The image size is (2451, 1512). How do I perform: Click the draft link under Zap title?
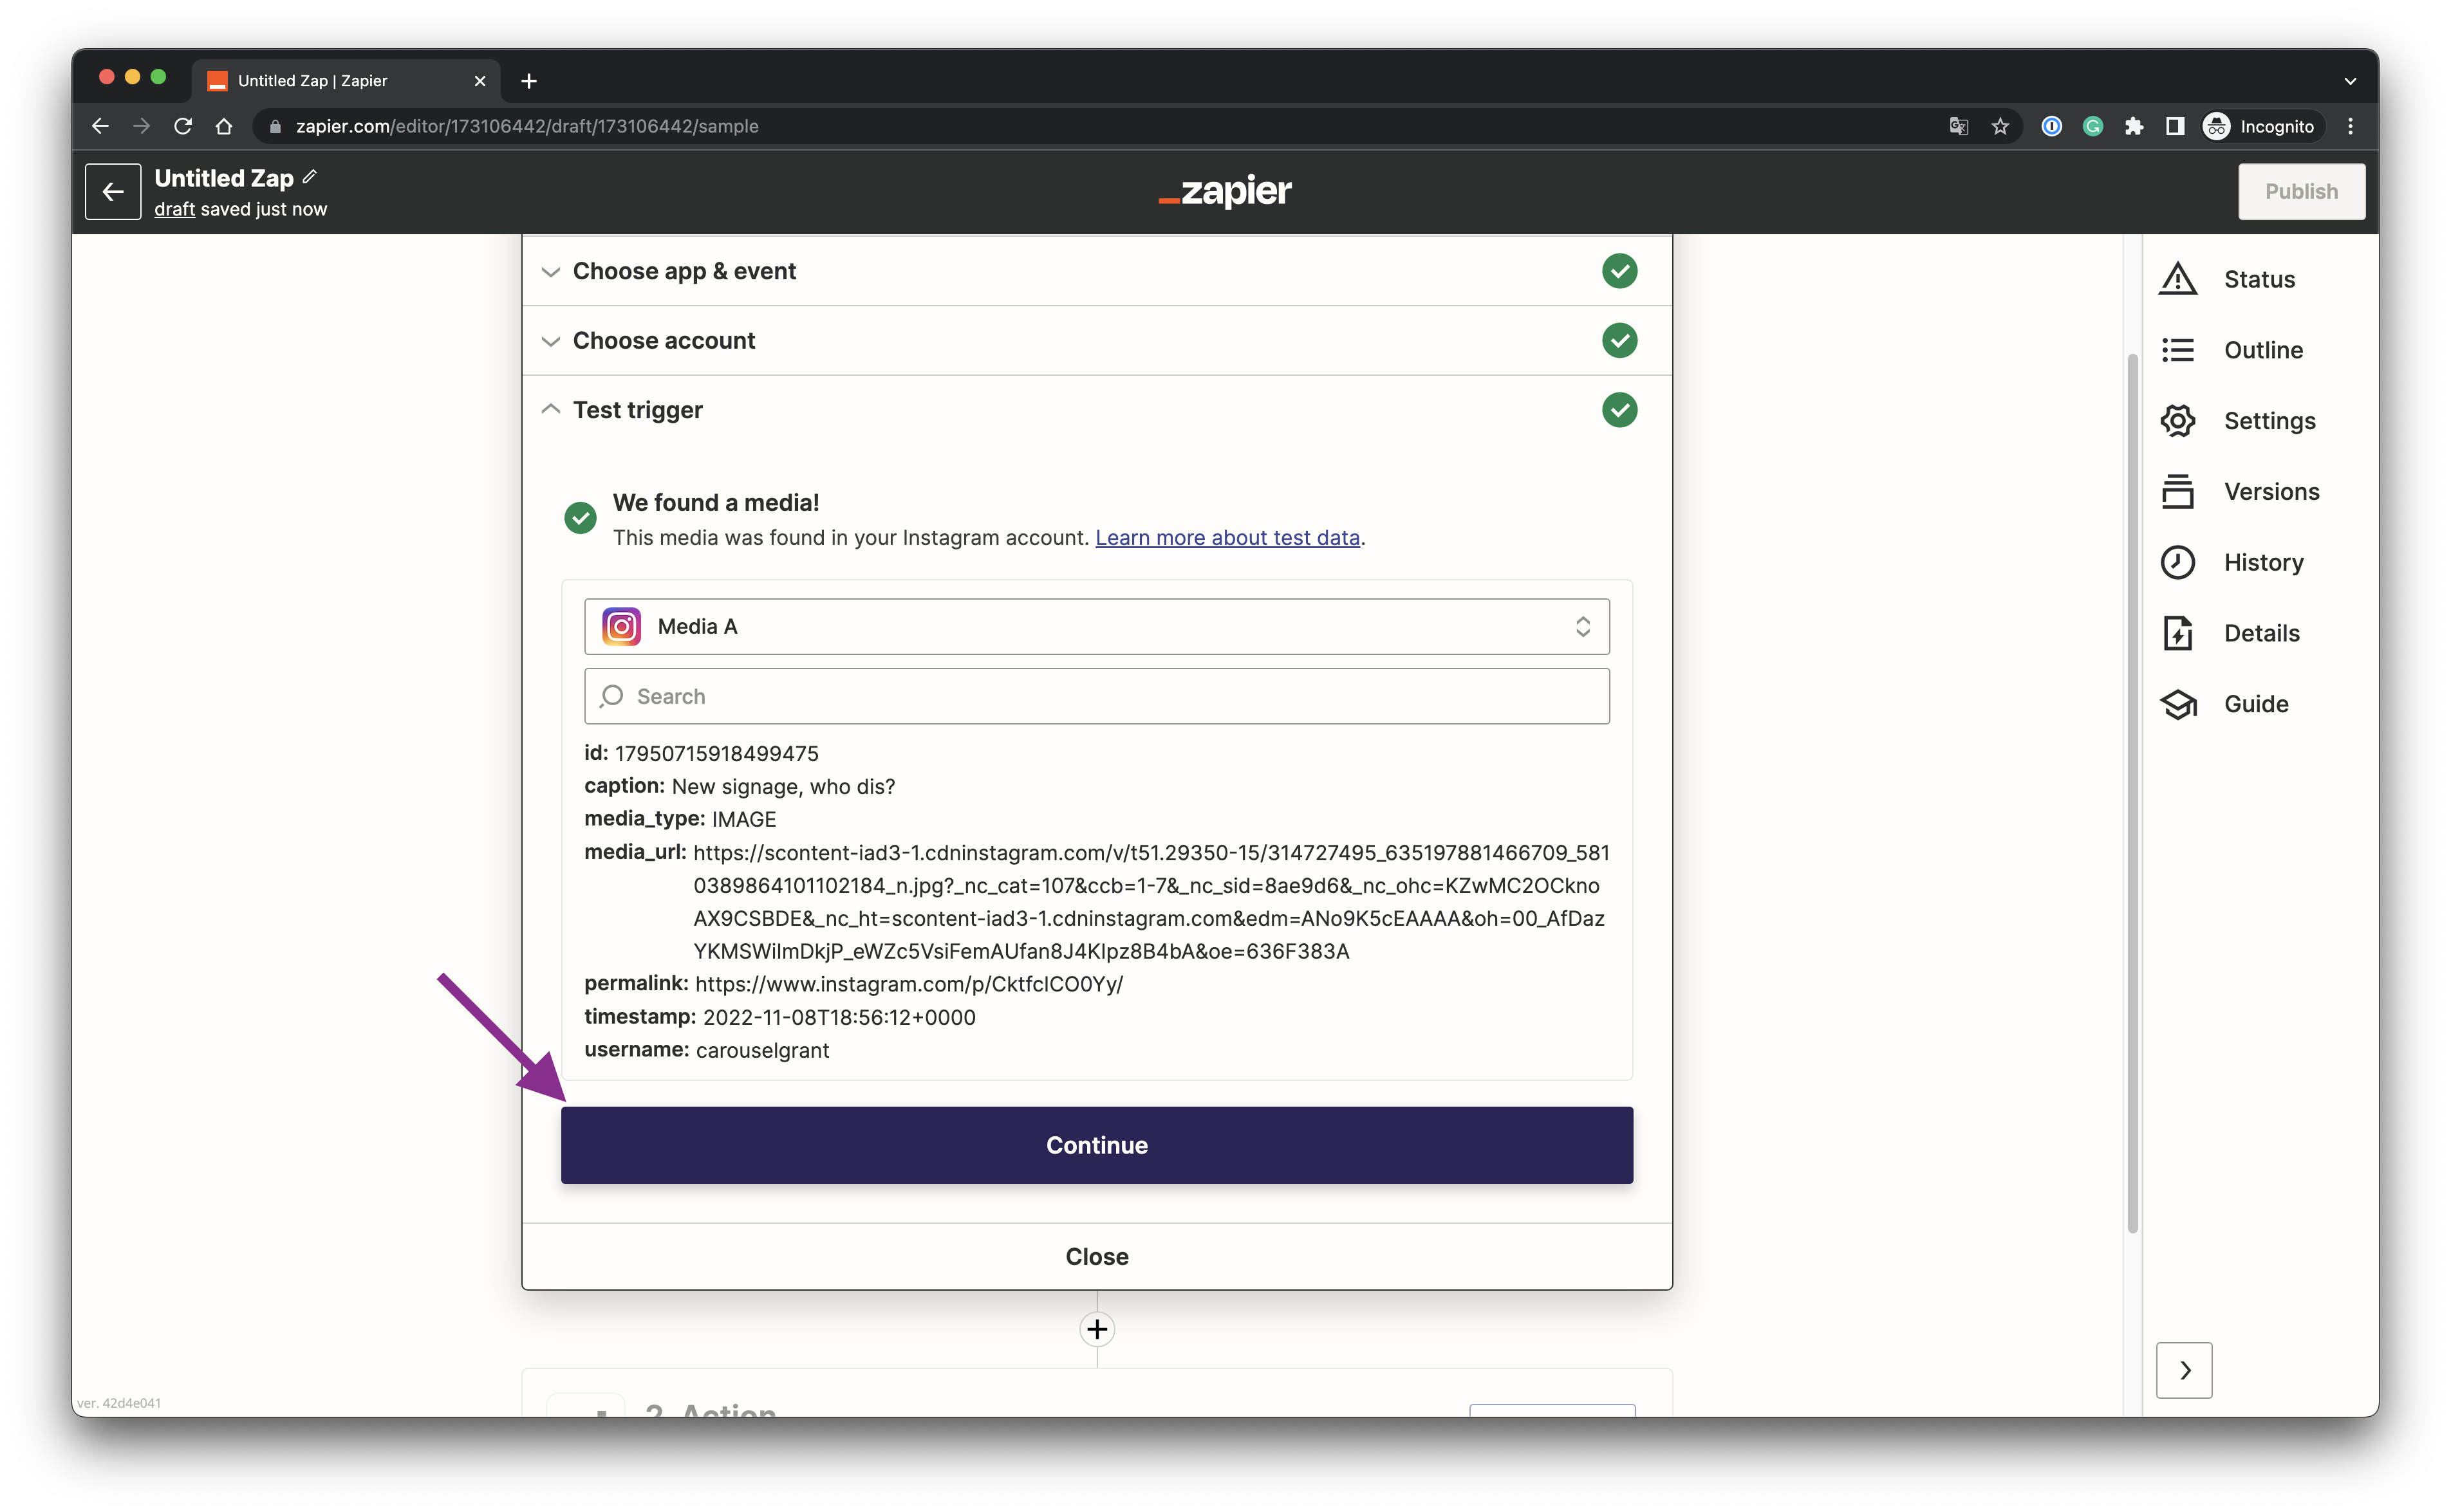coord(174,209)
